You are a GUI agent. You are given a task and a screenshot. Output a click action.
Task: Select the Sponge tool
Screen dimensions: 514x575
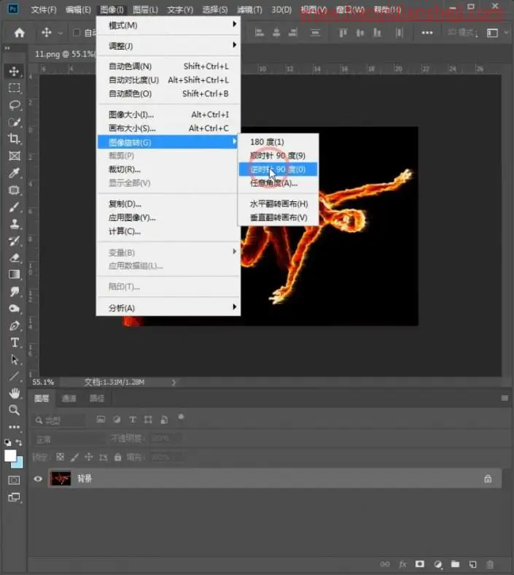point(15,309)
